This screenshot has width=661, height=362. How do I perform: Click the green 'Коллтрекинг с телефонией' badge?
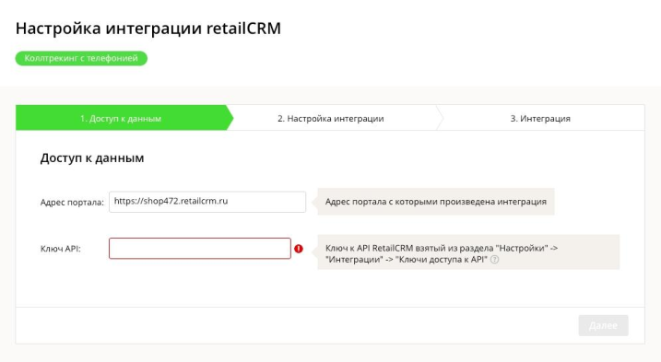[x=81, y=58]
